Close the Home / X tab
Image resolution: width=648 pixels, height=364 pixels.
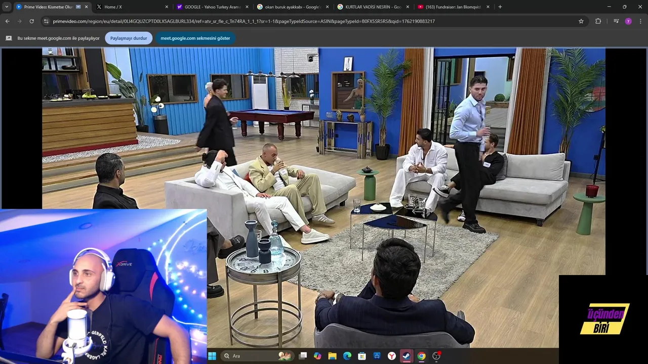167,7
